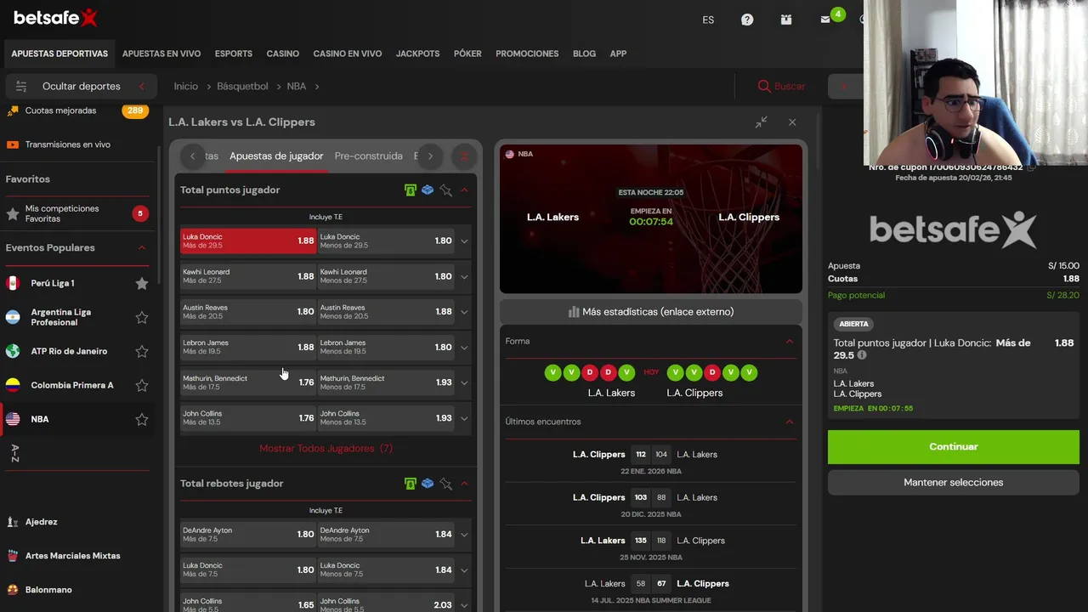Select Luka Doncic Menos de 29.5 odds
Screen dimensions: 1088x612
[386, 241]
